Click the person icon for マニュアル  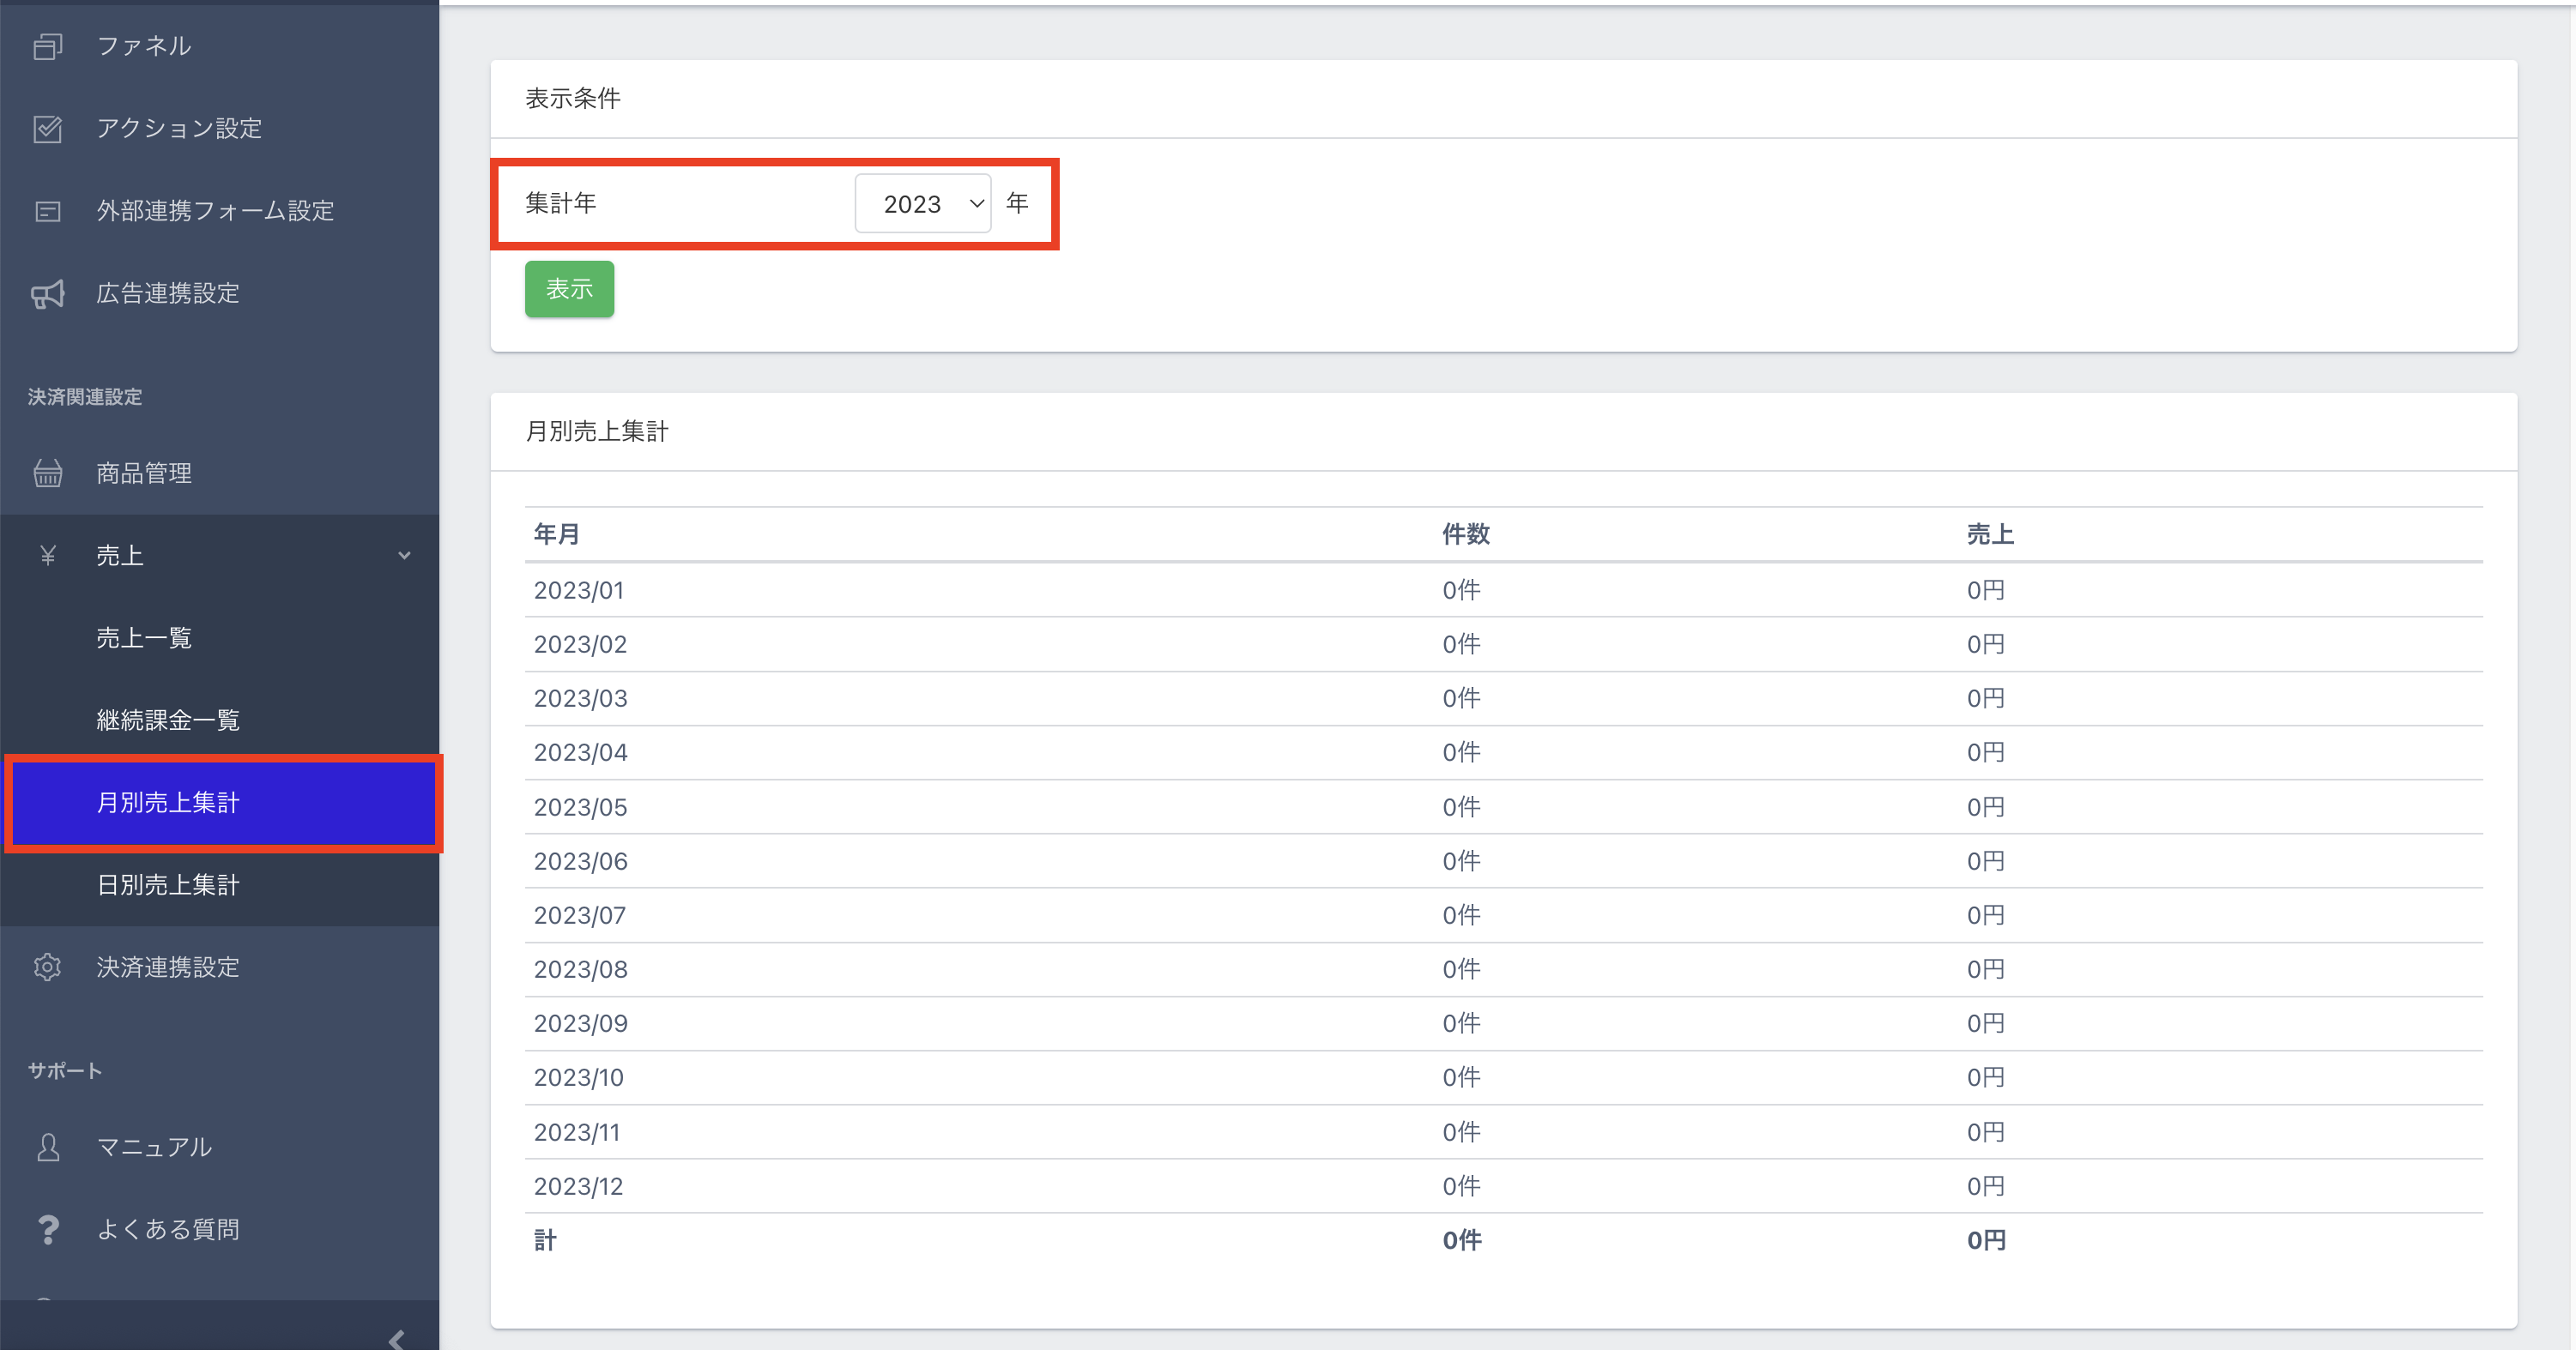click(47, 1147)
